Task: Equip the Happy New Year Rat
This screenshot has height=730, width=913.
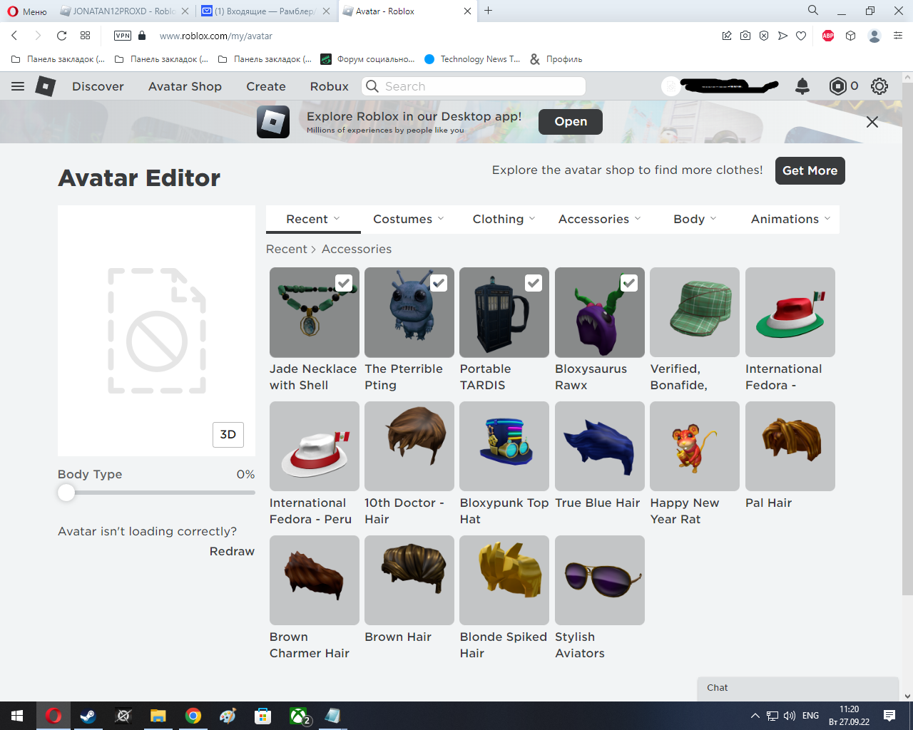Action: [695, 446]
